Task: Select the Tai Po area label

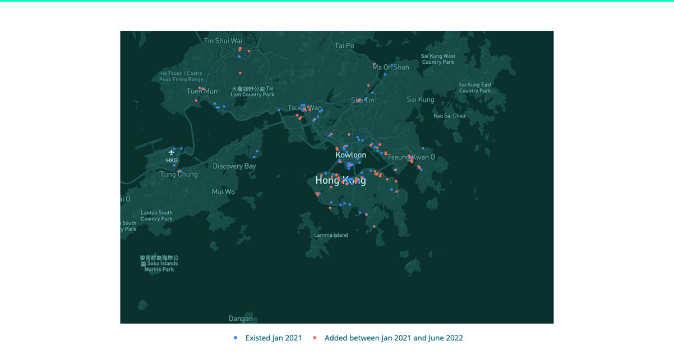Action: click(x=343, y=46)
